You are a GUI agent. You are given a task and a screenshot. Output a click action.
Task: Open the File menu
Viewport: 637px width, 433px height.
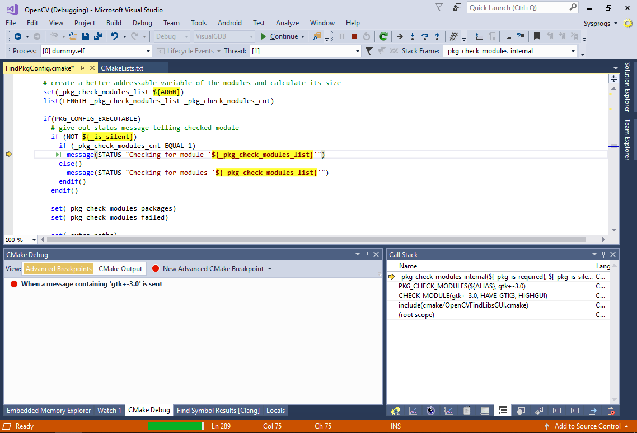[11, 23]
